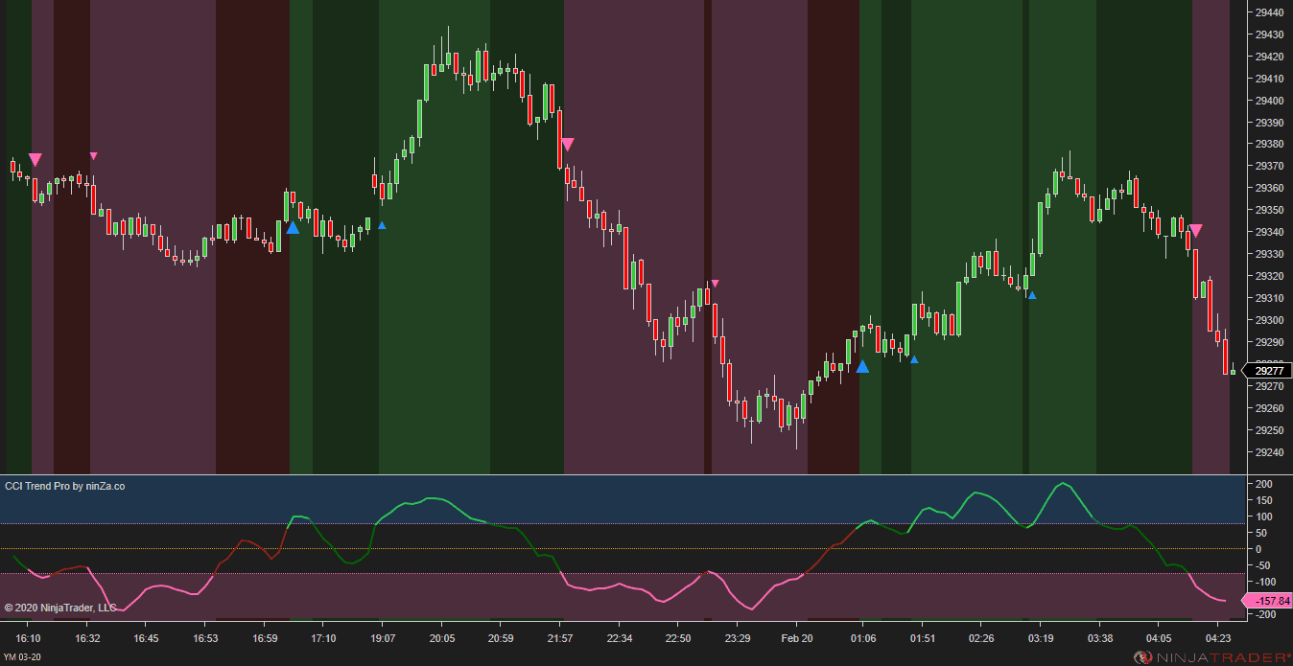The height and width of the screenshot is (666, 1293).
Task: Click the Feb 20 date on time axis
Action: click(796, 638)
